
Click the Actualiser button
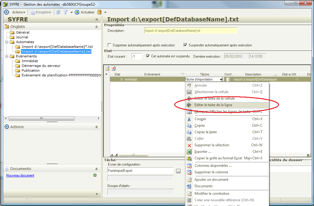pyautogui.click(x=85, y=12)
